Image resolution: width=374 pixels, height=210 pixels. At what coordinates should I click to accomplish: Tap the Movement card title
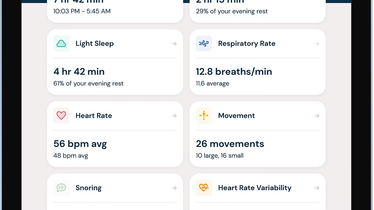tap(236, 115)
